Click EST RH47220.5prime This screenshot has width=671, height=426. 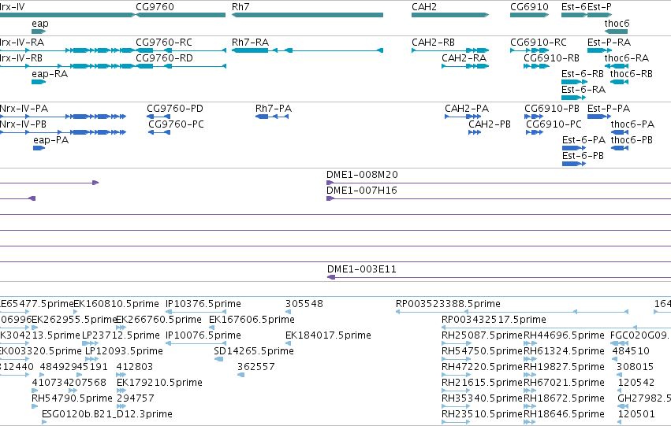coord(457,375)
